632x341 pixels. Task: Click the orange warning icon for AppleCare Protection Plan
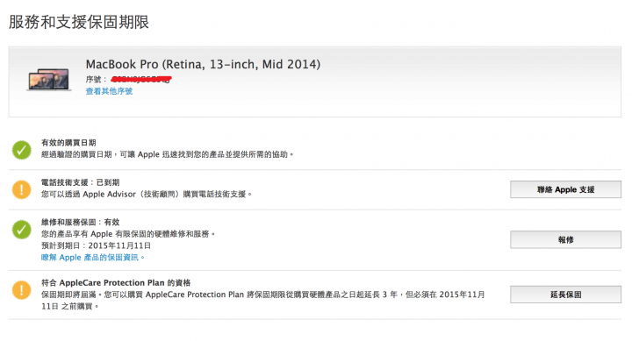[22, 290]
